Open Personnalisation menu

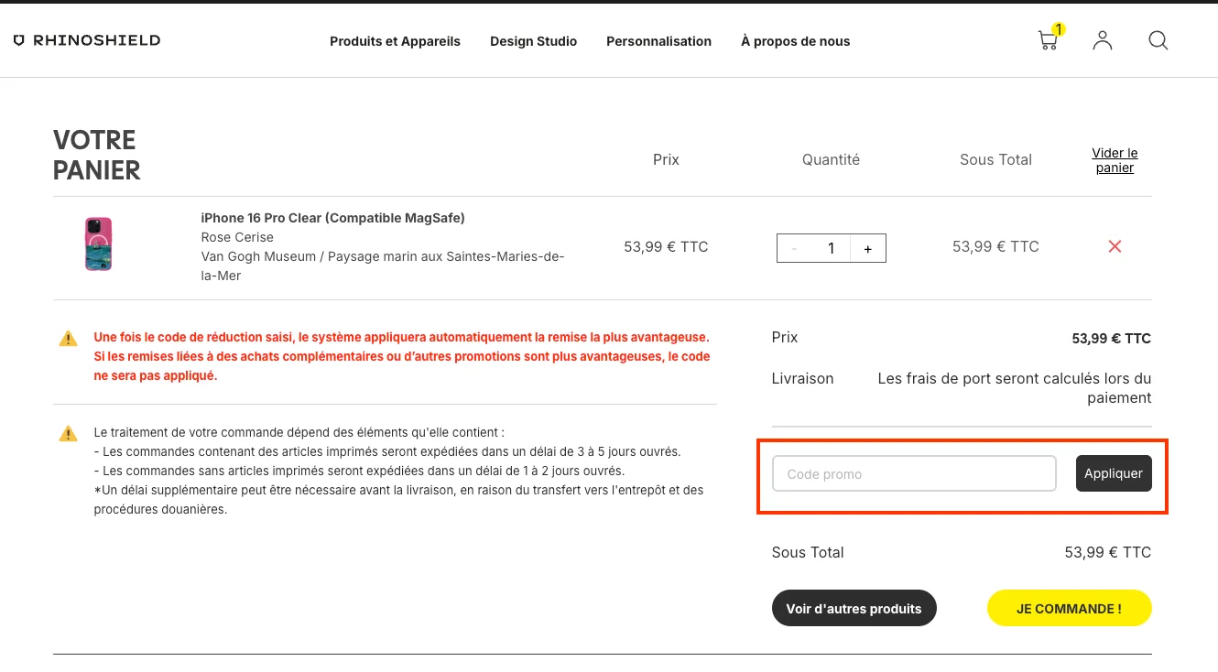(x=658, y=41)
